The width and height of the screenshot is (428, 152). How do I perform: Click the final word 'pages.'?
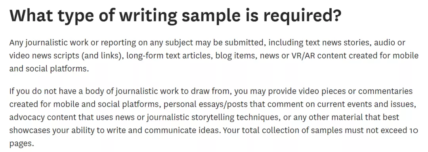click(x=21, y=143)
